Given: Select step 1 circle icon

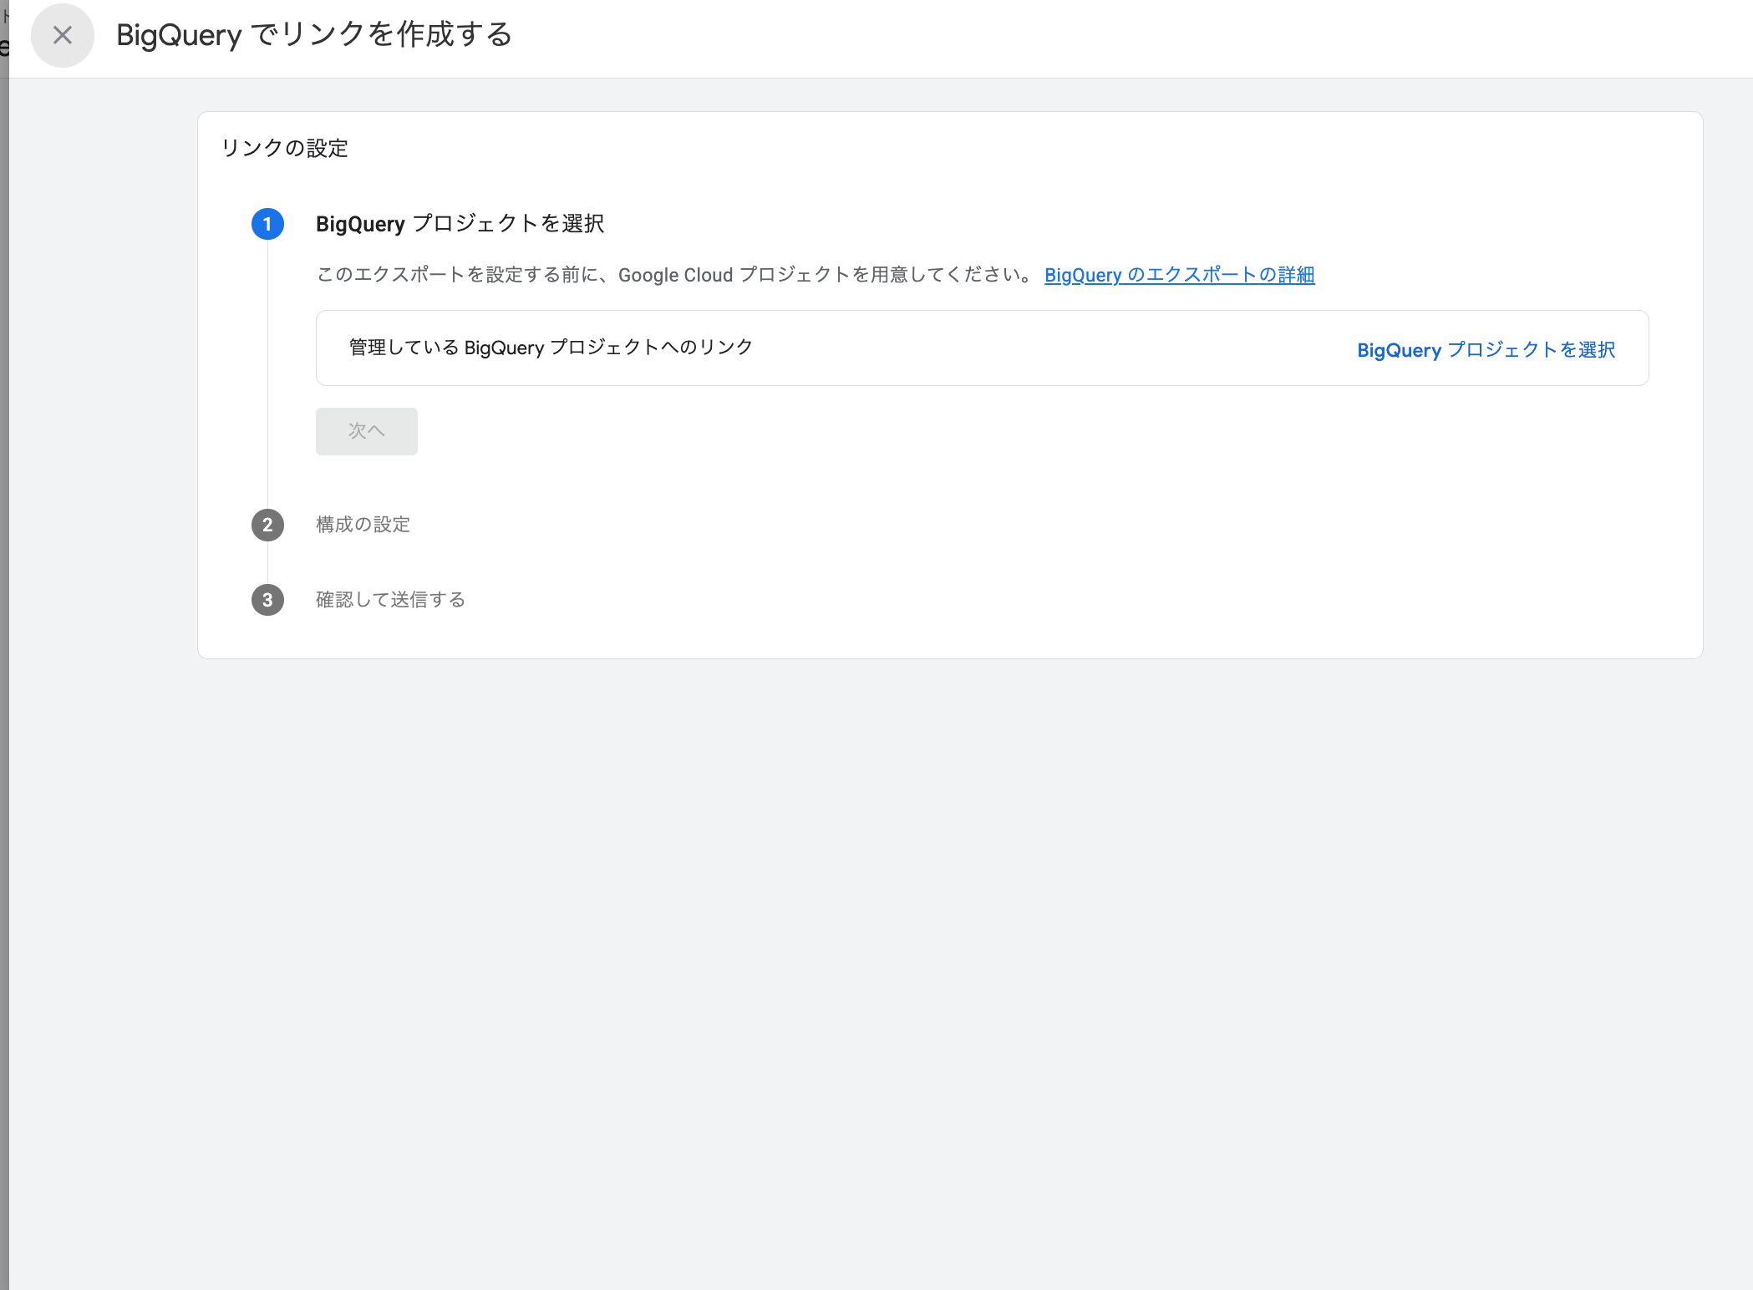Looking at the screenshot, I should click(267, 224).
